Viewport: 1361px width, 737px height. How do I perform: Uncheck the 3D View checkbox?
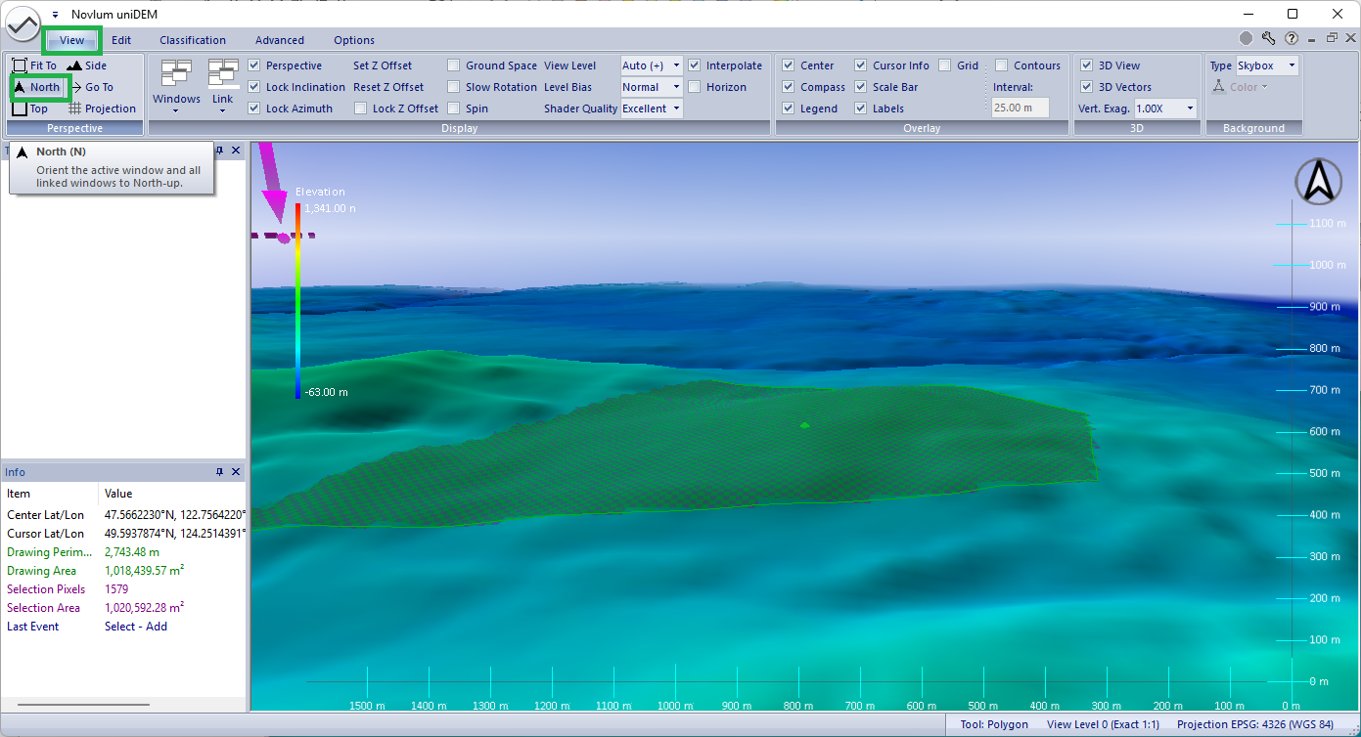pyautogui.click(x=1086, y=65)
